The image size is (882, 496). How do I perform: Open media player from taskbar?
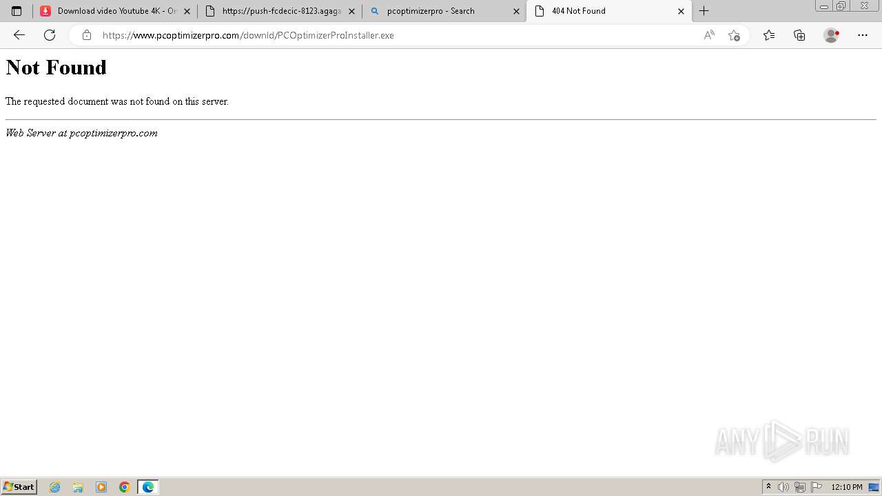point(101,487)
